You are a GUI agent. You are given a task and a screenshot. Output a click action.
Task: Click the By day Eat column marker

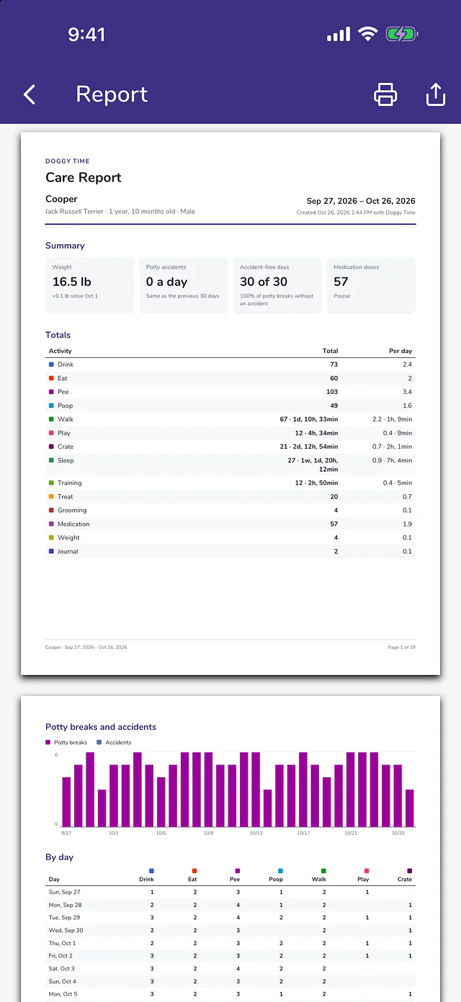click(x=194, y=871)
